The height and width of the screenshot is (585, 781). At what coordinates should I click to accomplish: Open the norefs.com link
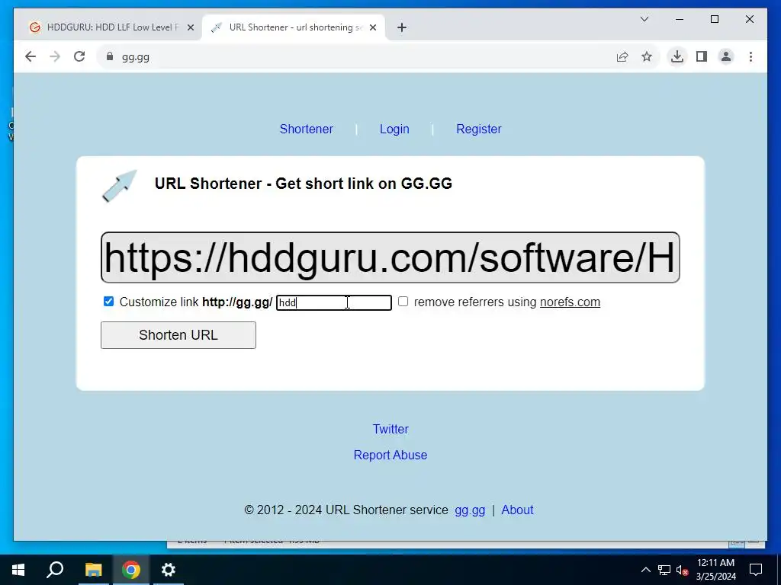coord(570,302)
